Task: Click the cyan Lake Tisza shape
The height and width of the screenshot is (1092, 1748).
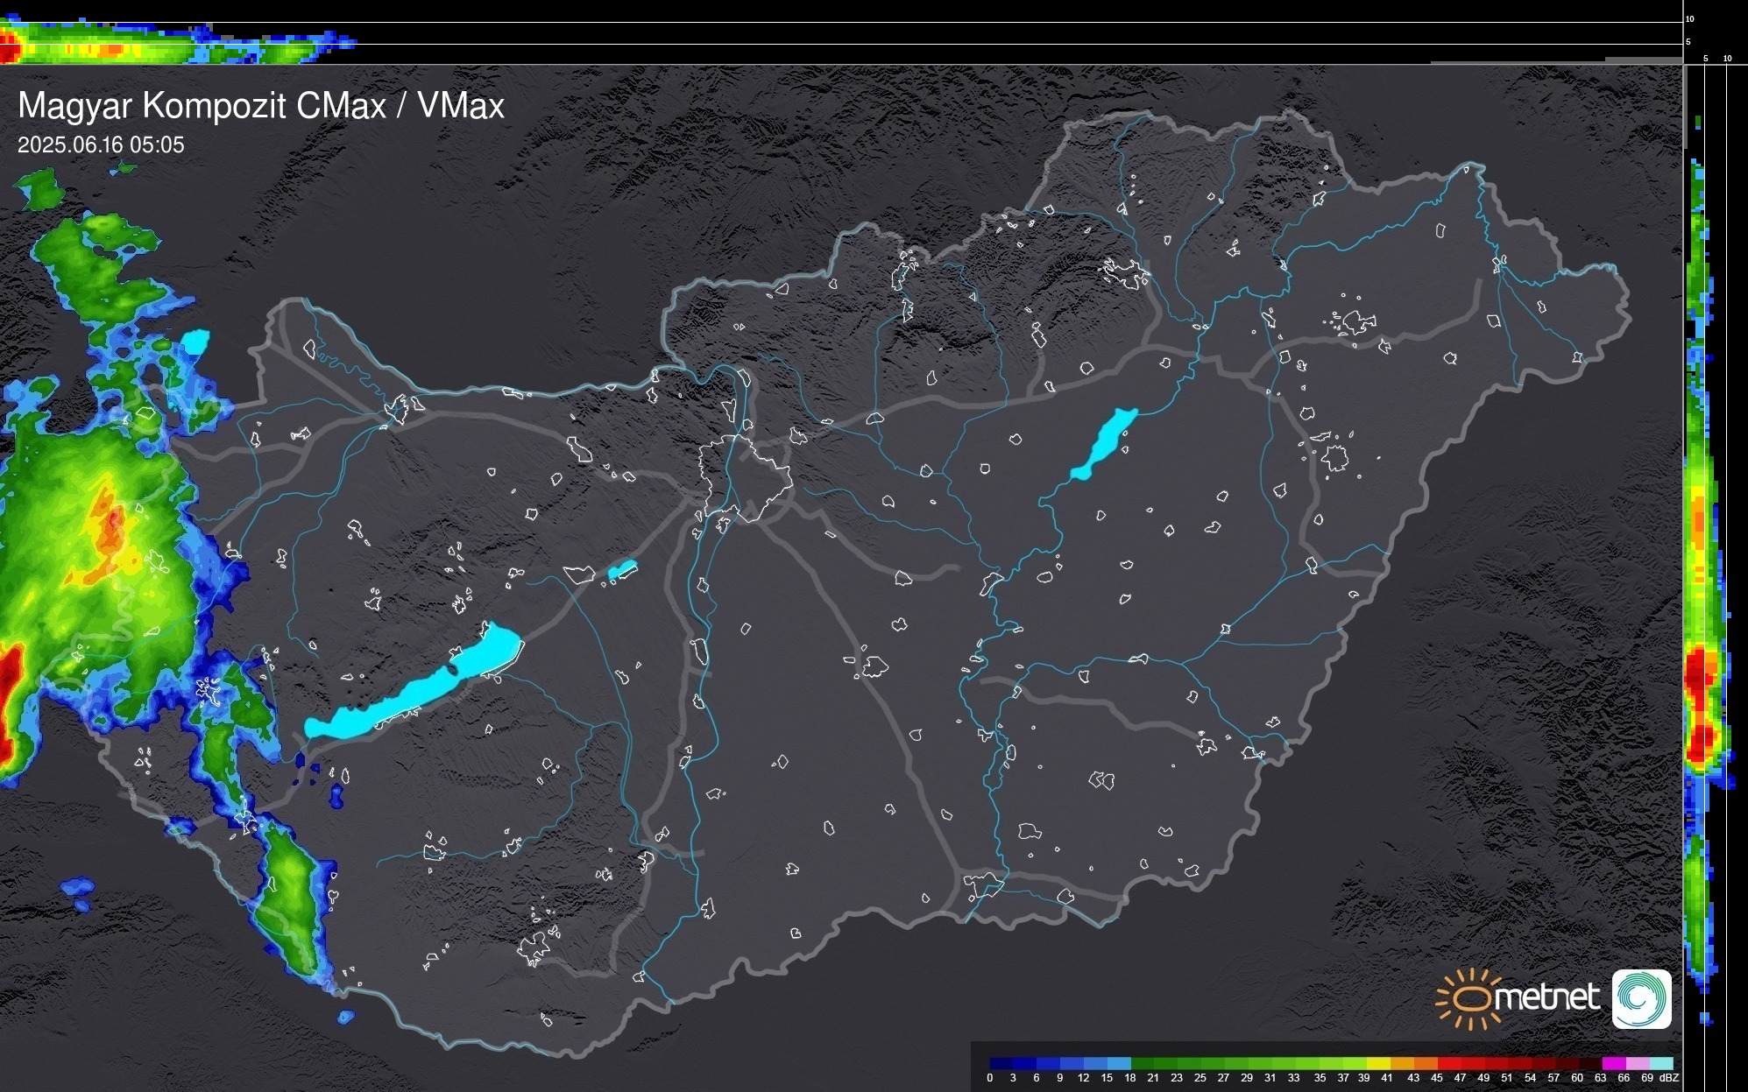Action: [1106, 442]
